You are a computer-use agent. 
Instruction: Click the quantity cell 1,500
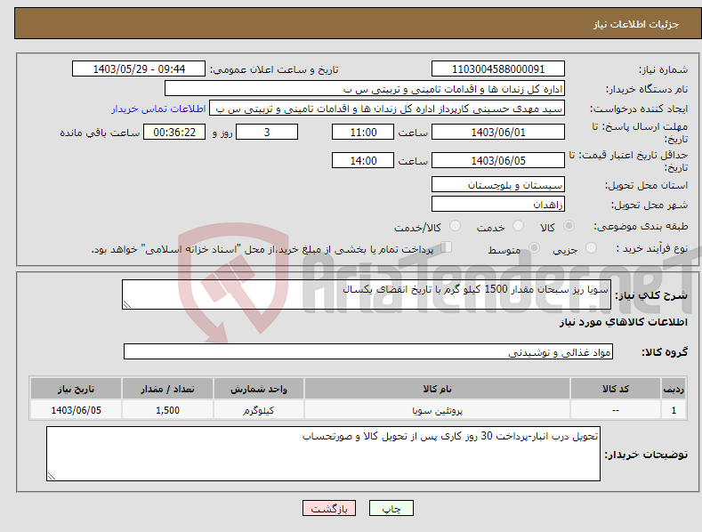coord(167,410)
